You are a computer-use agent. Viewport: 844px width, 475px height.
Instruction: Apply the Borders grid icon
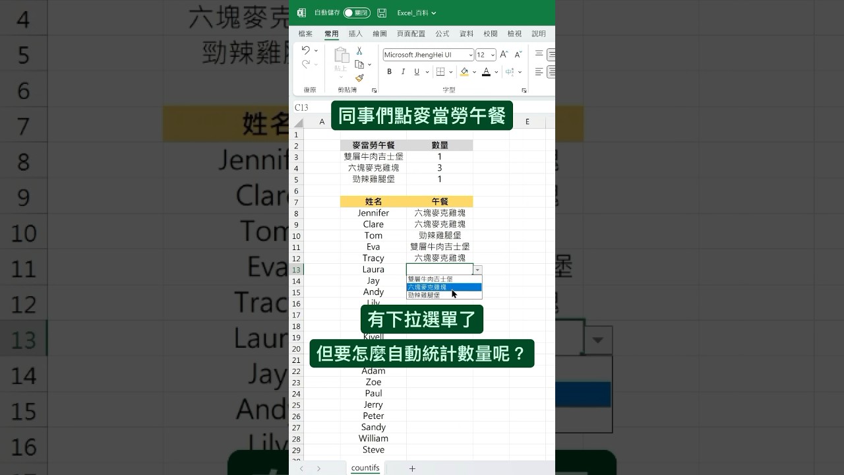pos(440,72)
